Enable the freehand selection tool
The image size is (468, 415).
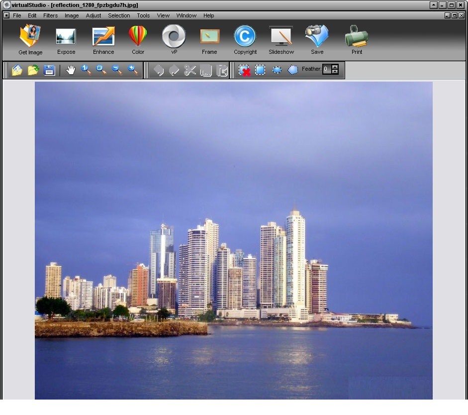(x=292, y=70)
